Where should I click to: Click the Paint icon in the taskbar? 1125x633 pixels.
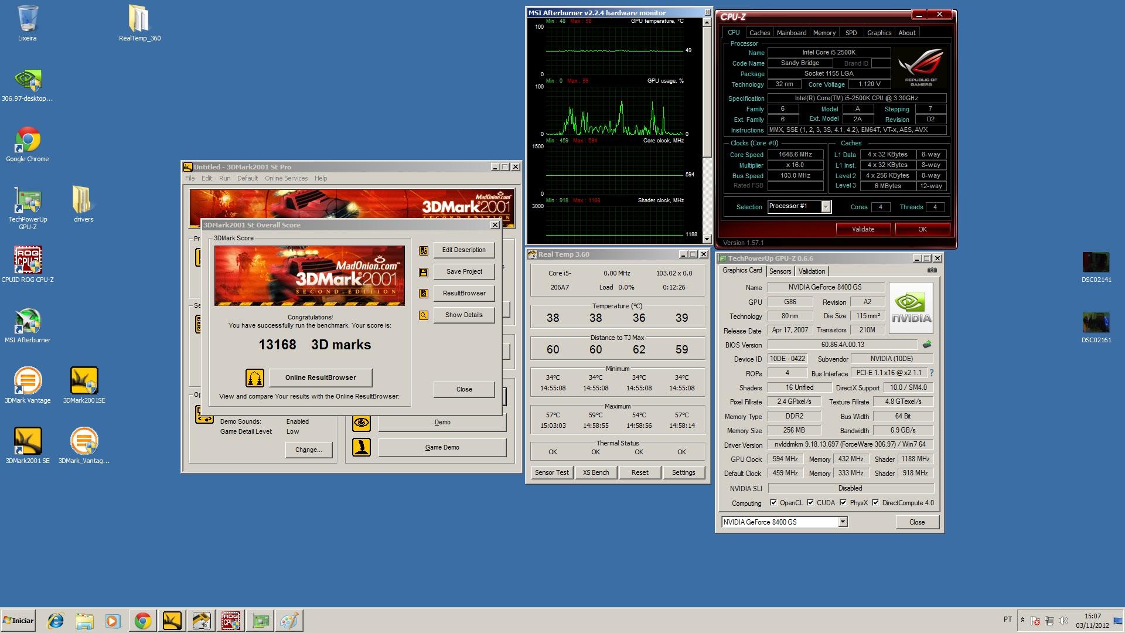[289, 621]
